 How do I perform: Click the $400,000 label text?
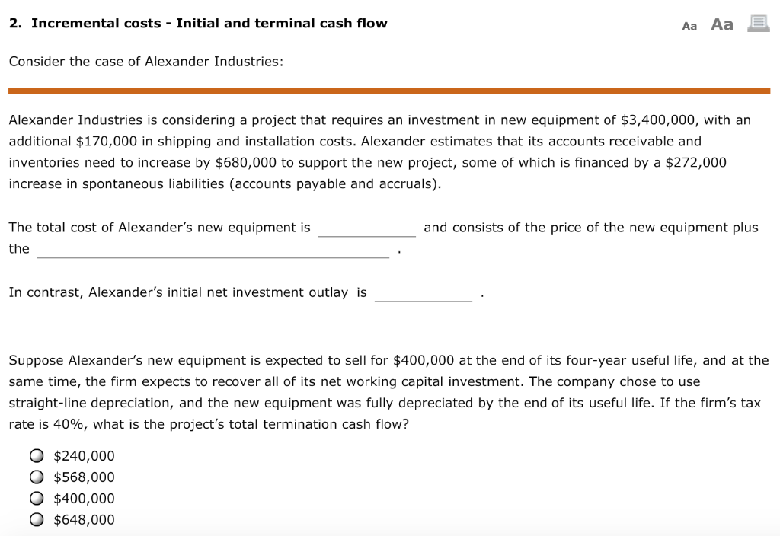[x=84, y=498]
